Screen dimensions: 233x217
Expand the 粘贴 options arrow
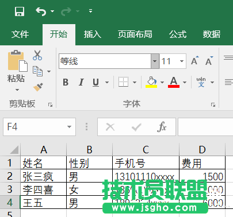17,90
